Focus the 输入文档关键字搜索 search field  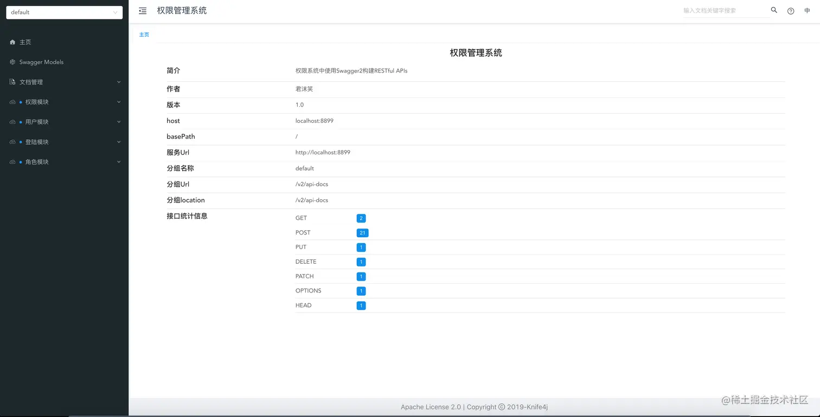[726, 11]
